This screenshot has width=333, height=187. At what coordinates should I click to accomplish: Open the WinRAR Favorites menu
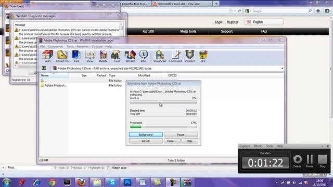point(83,46)
